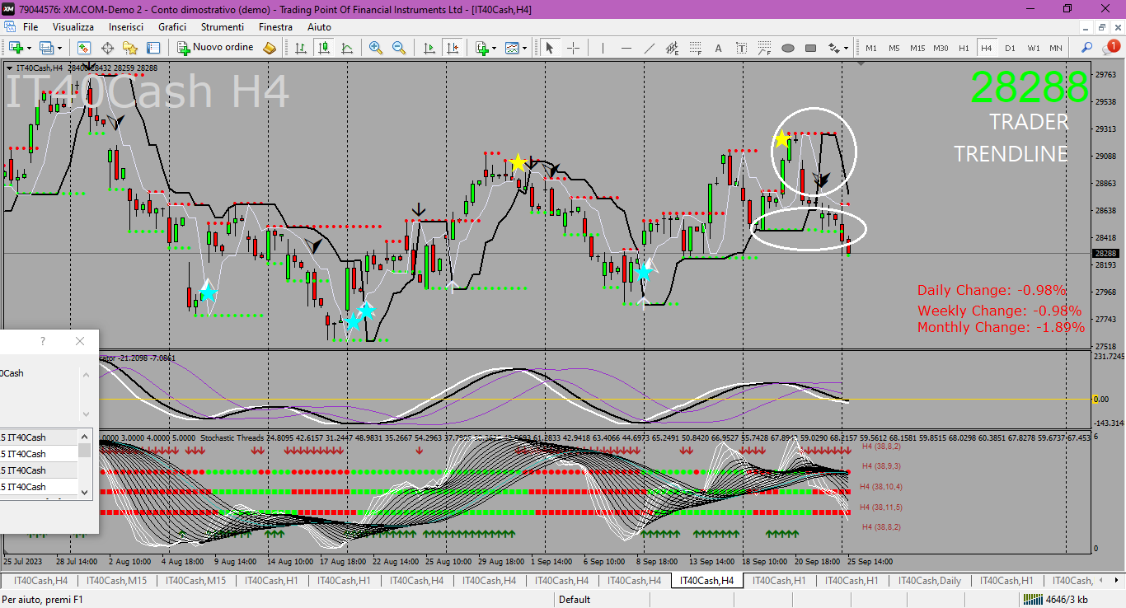Select the standard cursor arrow tool
The height and width of the screenshot is (608, 1126).
pos(550,48)
